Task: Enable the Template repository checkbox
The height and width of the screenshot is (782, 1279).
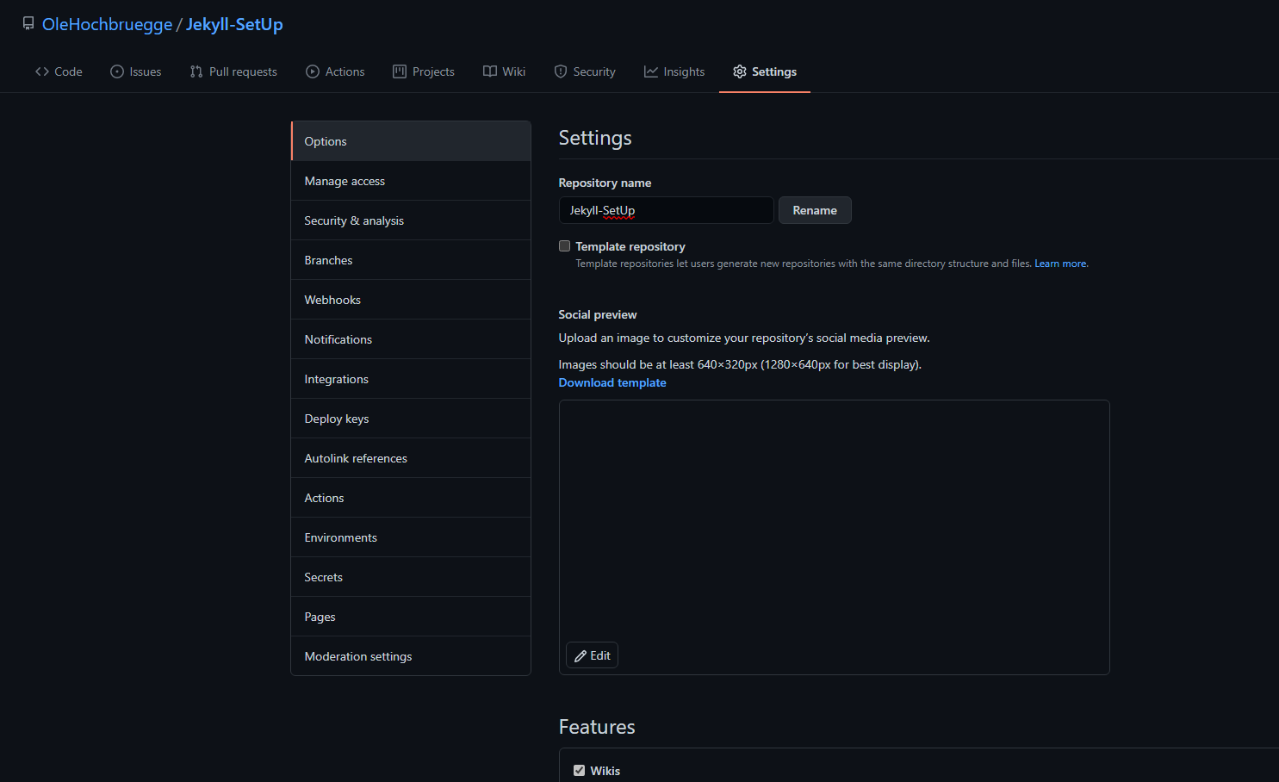Action: pyautogui.click(x=565, y=246)
